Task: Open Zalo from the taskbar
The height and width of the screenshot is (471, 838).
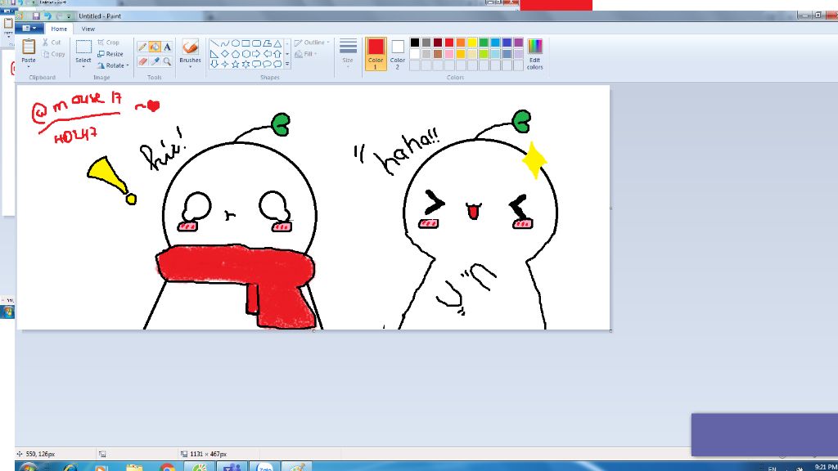Action: pos(264,467)
